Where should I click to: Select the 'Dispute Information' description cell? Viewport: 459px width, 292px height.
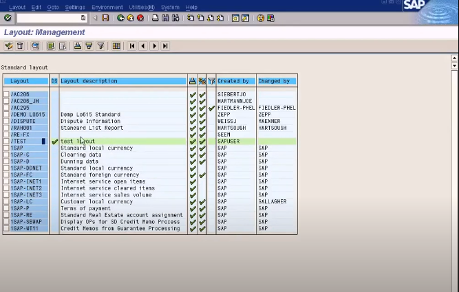click(123, 121)
